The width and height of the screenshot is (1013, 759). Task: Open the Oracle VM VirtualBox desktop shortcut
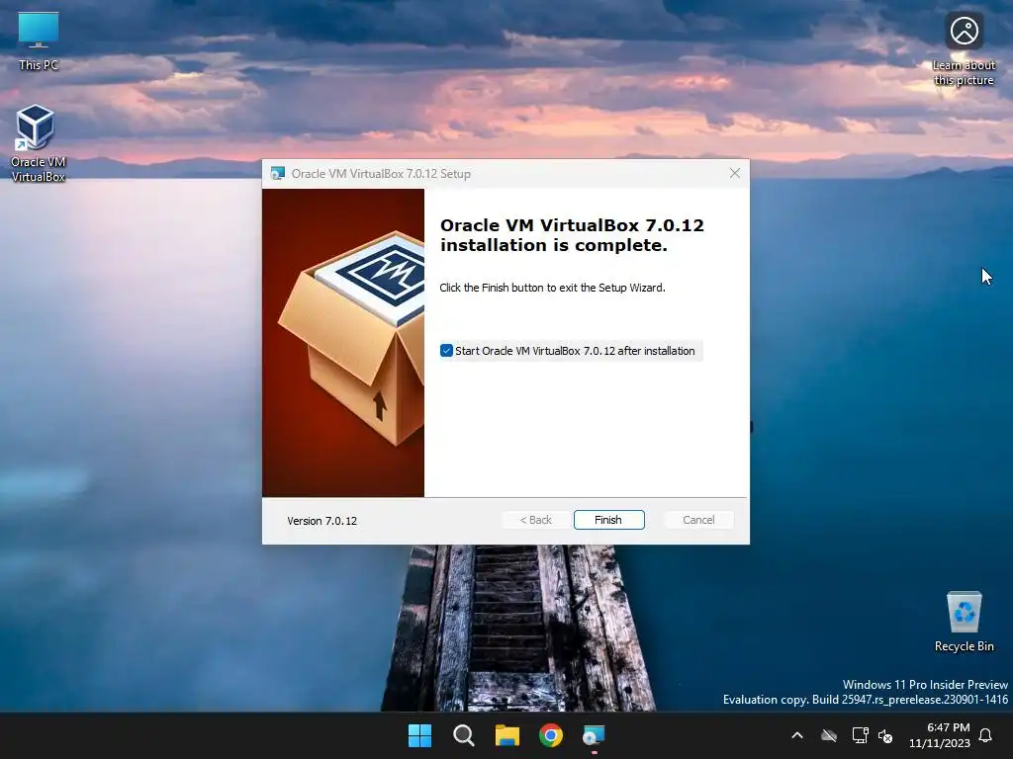click(x=38, y=142)
